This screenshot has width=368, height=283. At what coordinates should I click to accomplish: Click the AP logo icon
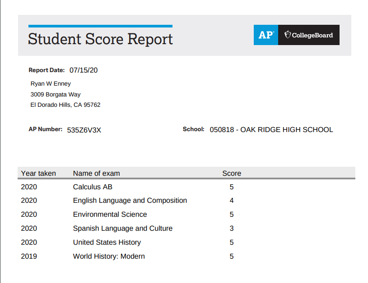[266, 35]
